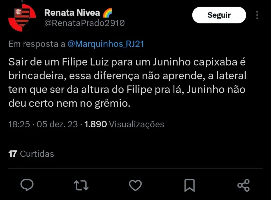Bookmark this tweet
The image size is (271, 200).
tap(189, 185)
